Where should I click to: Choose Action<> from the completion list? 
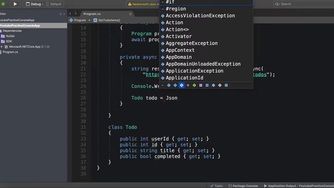coord(206,29)
